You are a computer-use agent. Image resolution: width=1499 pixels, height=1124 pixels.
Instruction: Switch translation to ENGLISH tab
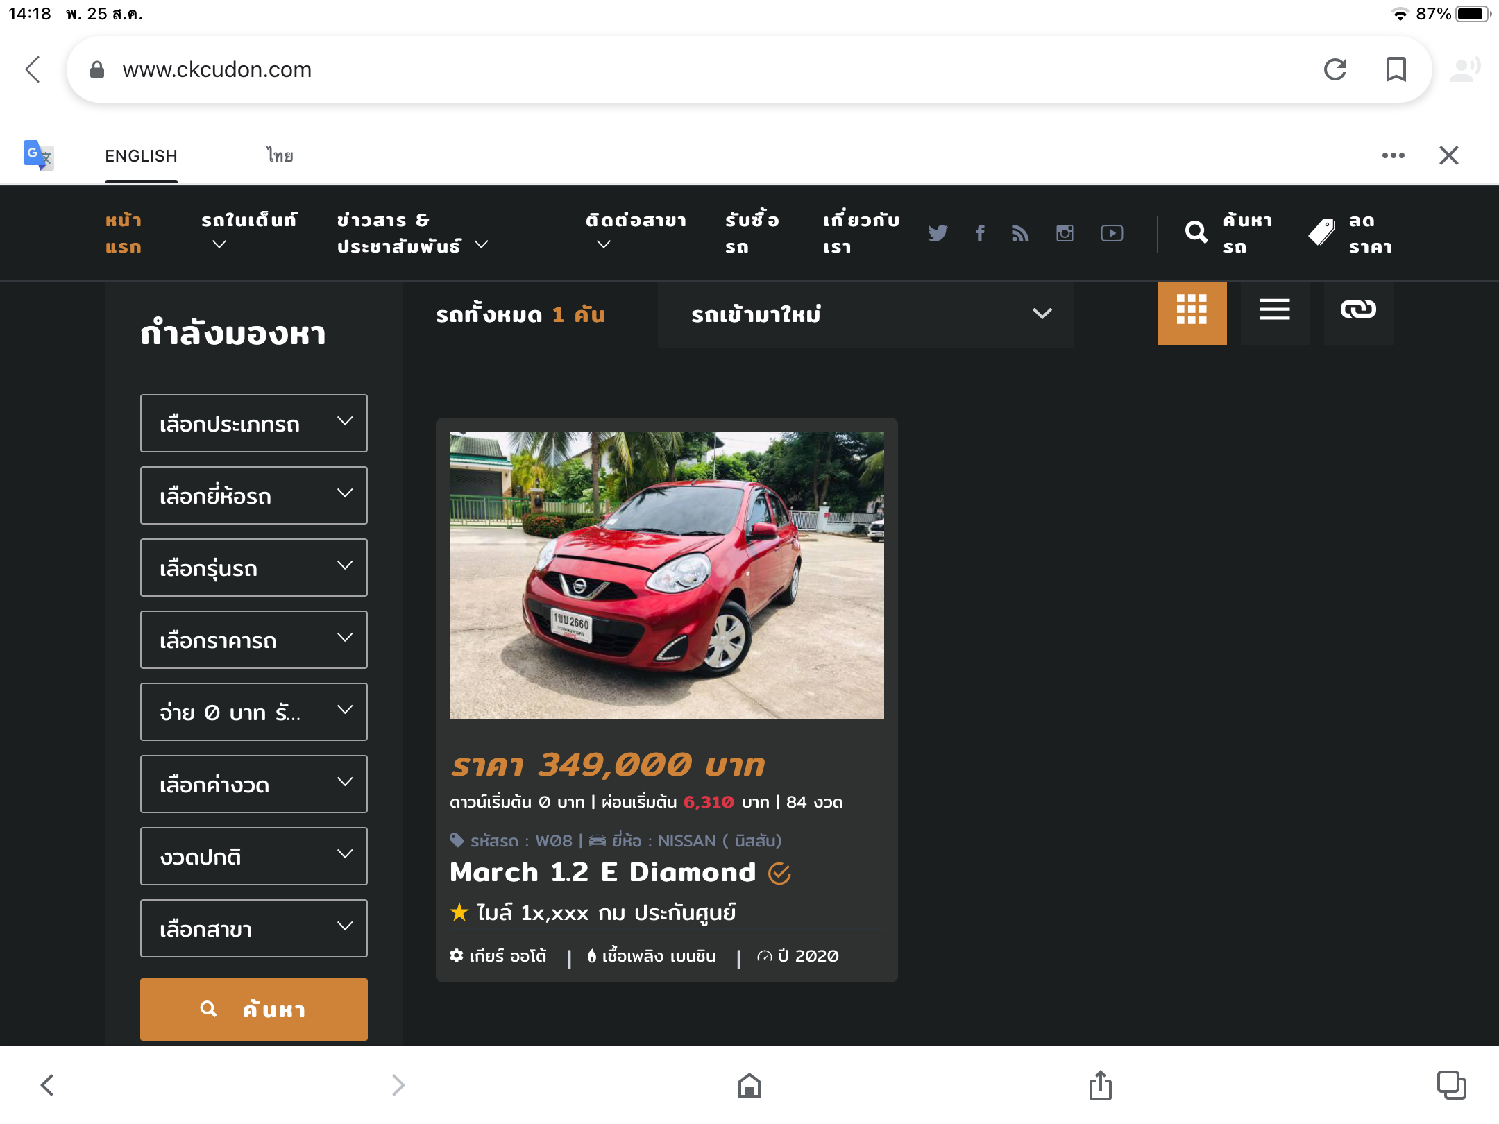click(142, 156)
